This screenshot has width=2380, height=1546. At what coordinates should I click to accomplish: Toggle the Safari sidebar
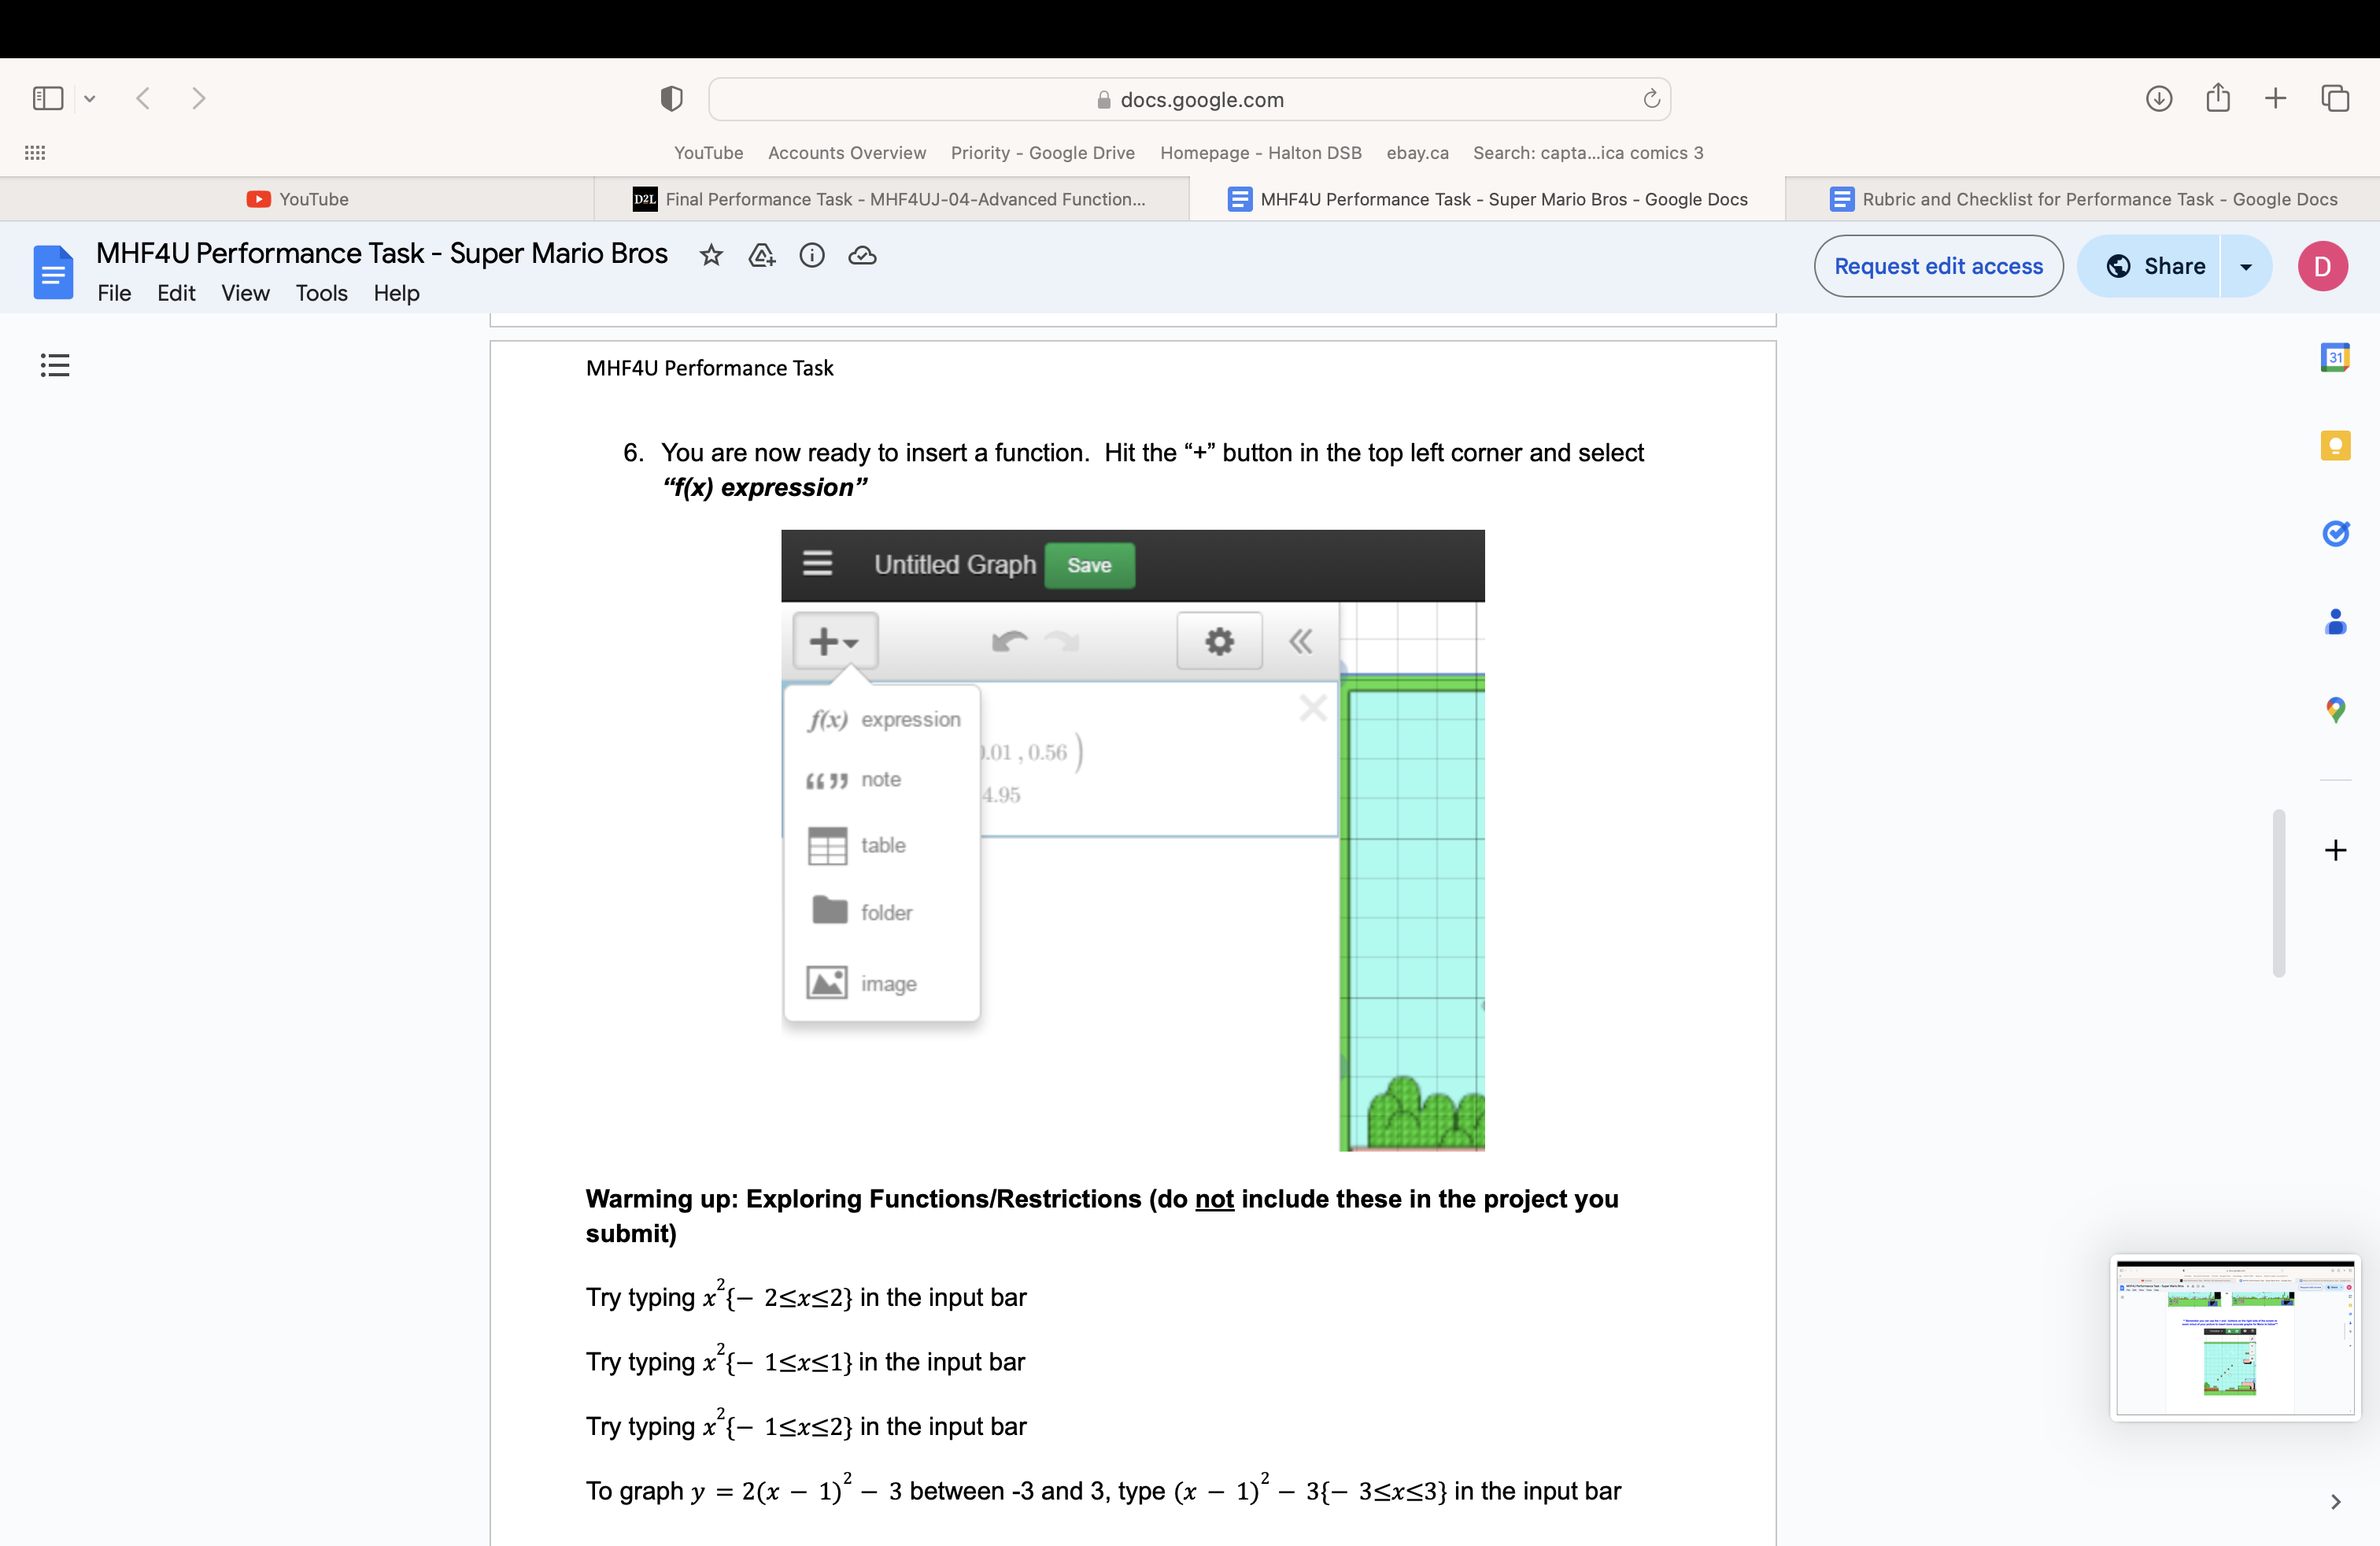47,98
